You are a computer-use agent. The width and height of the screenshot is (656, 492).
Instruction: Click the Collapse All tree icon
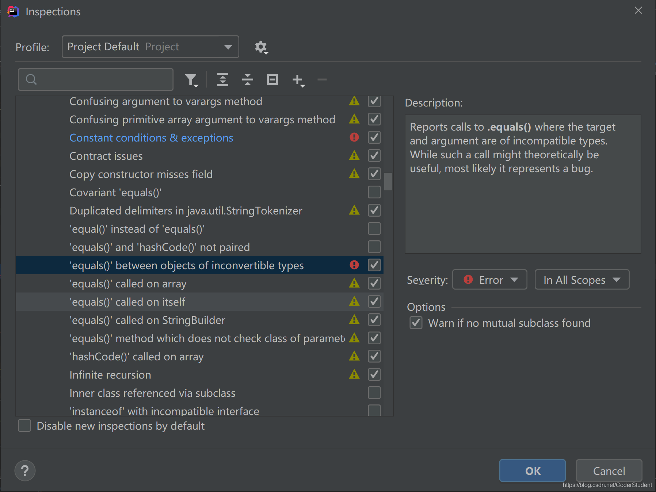[x=248, y=80]
